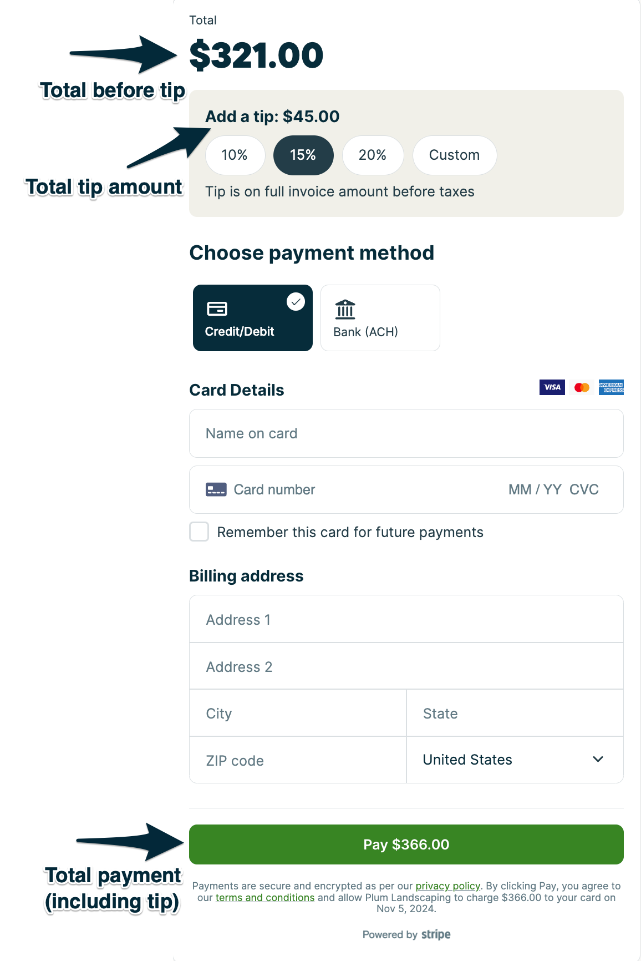The width and height of the screenshot is (641, 961).
Task: Click the Mastercard logo
Action: coord(582,387)
